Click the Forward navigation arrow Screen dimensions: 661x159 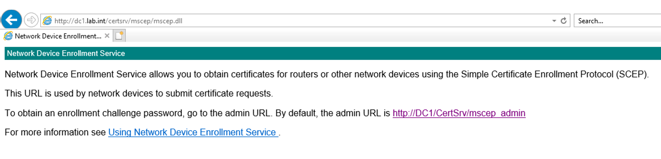(31, 20)
